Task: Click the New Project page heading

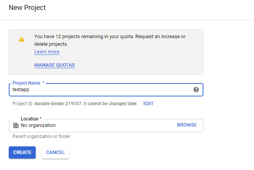Action: click(x=27, y=8)
